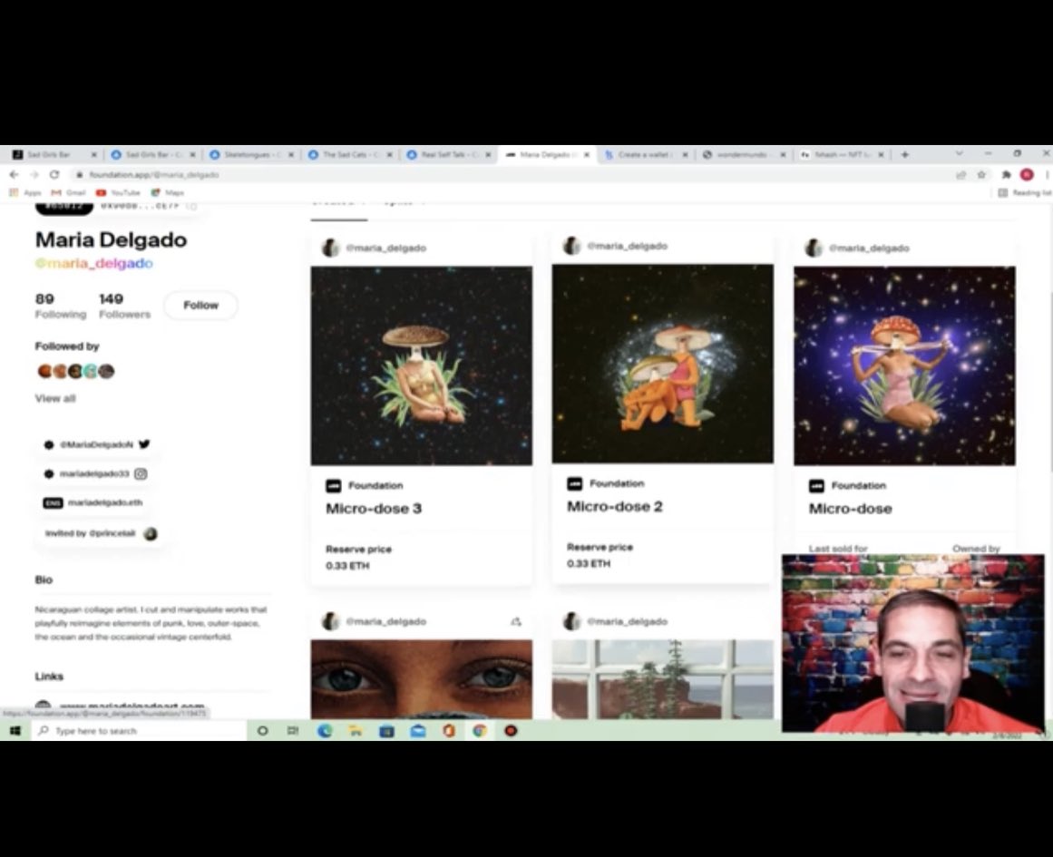Open the Micro-dose 3 artwork image
The image size is (1053, 857).
tap(421, 365)
